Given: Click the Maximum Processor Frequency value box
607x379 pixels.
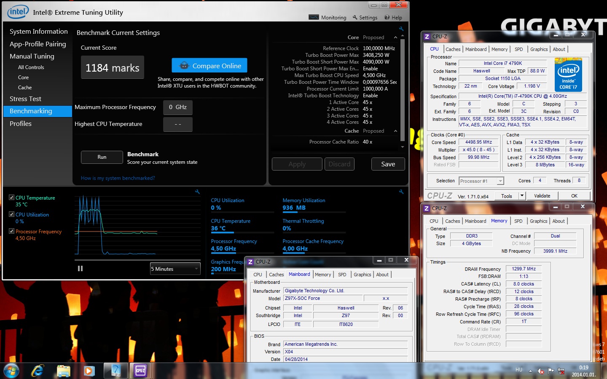Looking at the screenshot, I should [178, 107].
